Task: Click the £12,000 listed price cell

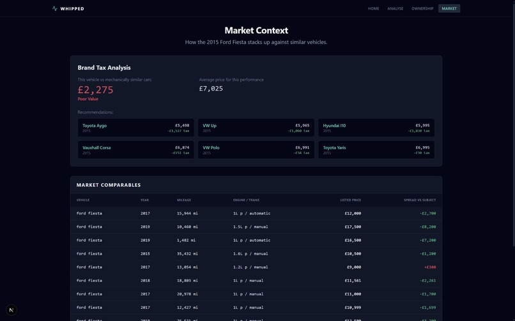Action: pos(353,213)
